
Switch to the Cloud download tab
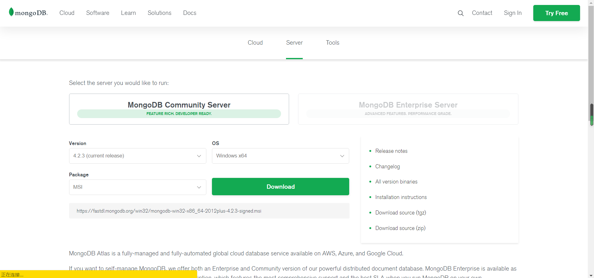[255, 42]
